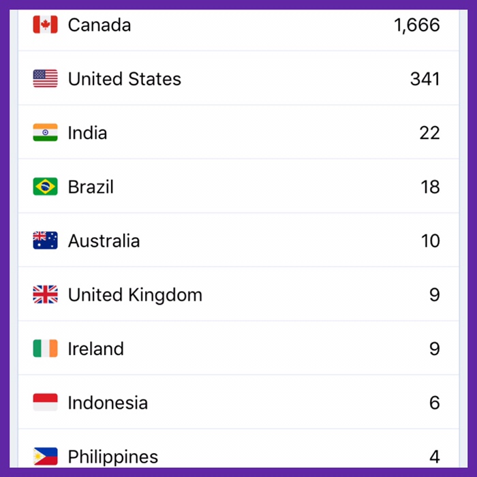This screenshot has height=477, width=477.
Task: Click Brazil's count of 18
Action: point(430,187)
